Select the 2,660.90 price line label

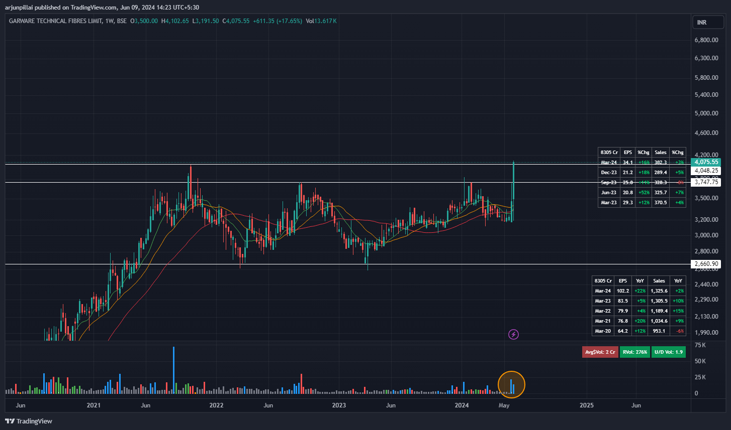(706, 264)
